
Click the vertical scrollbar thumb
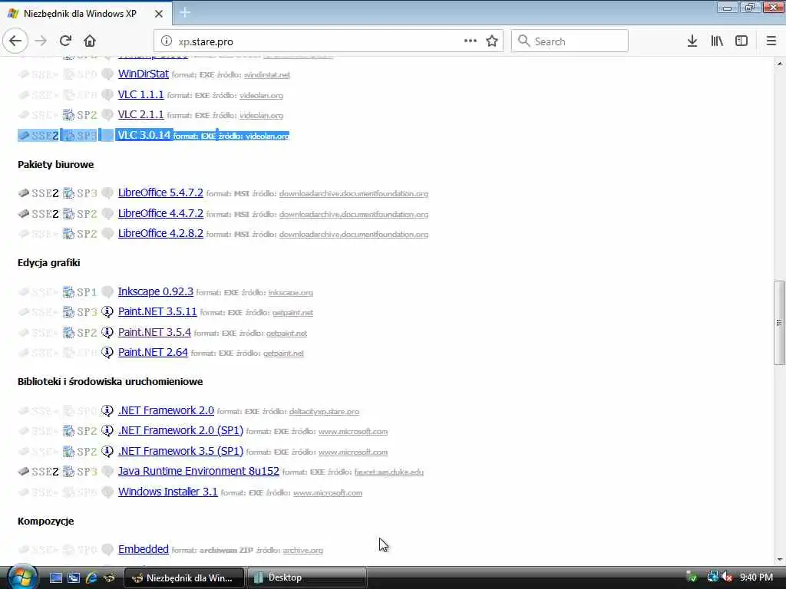click(x=779, y=323)
